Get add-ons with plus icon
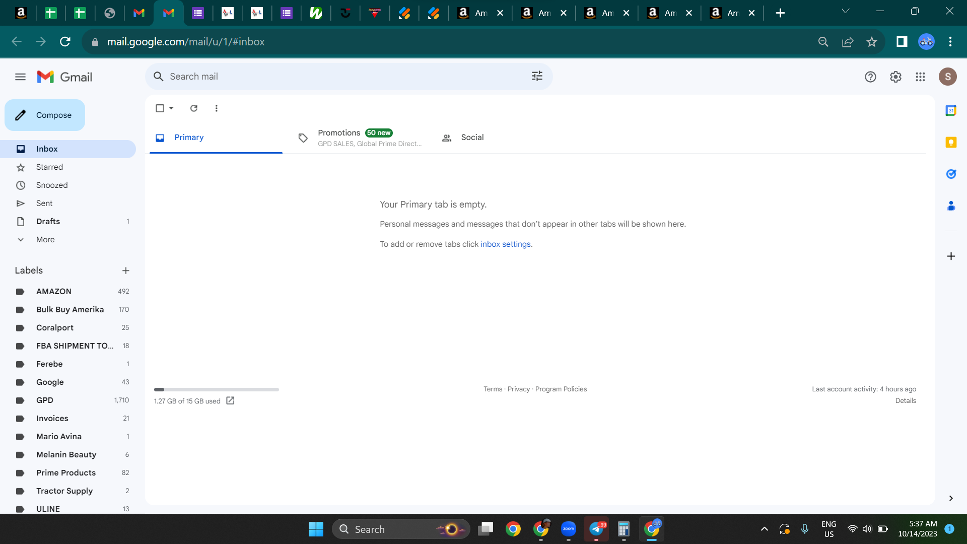 pos(950,256)
